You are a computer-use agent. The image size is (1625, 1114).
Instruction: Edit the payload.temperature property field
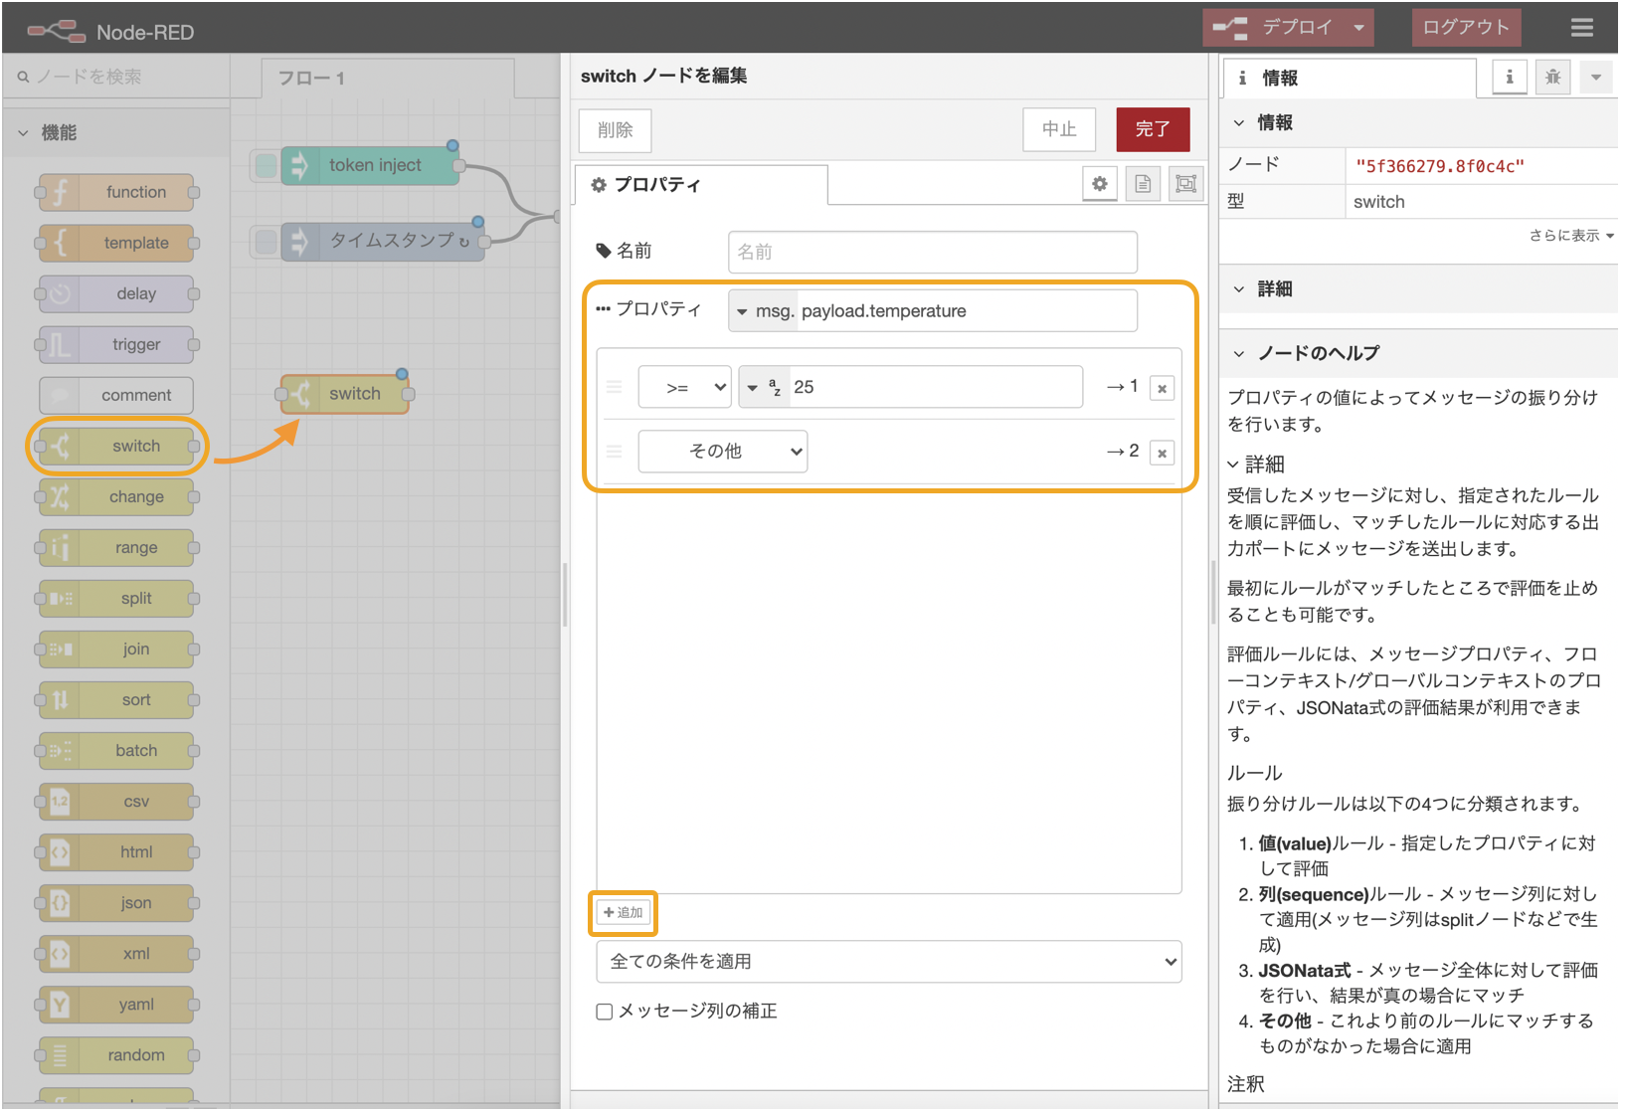click(967, 311)
